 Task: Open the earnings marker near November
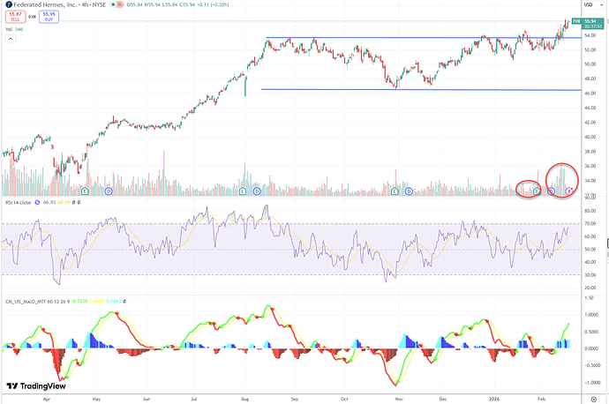click(395, 191)
